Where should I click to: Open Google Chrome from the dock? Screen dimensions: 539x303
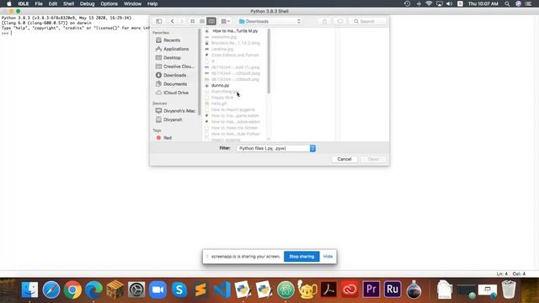tap(72, 290)
